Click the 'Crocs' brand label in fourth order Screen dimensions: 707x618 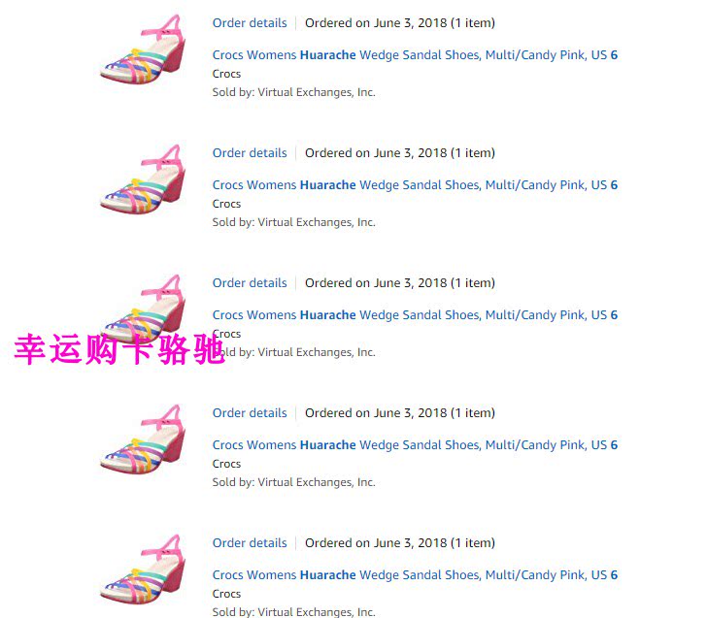[x=226, y=464]
